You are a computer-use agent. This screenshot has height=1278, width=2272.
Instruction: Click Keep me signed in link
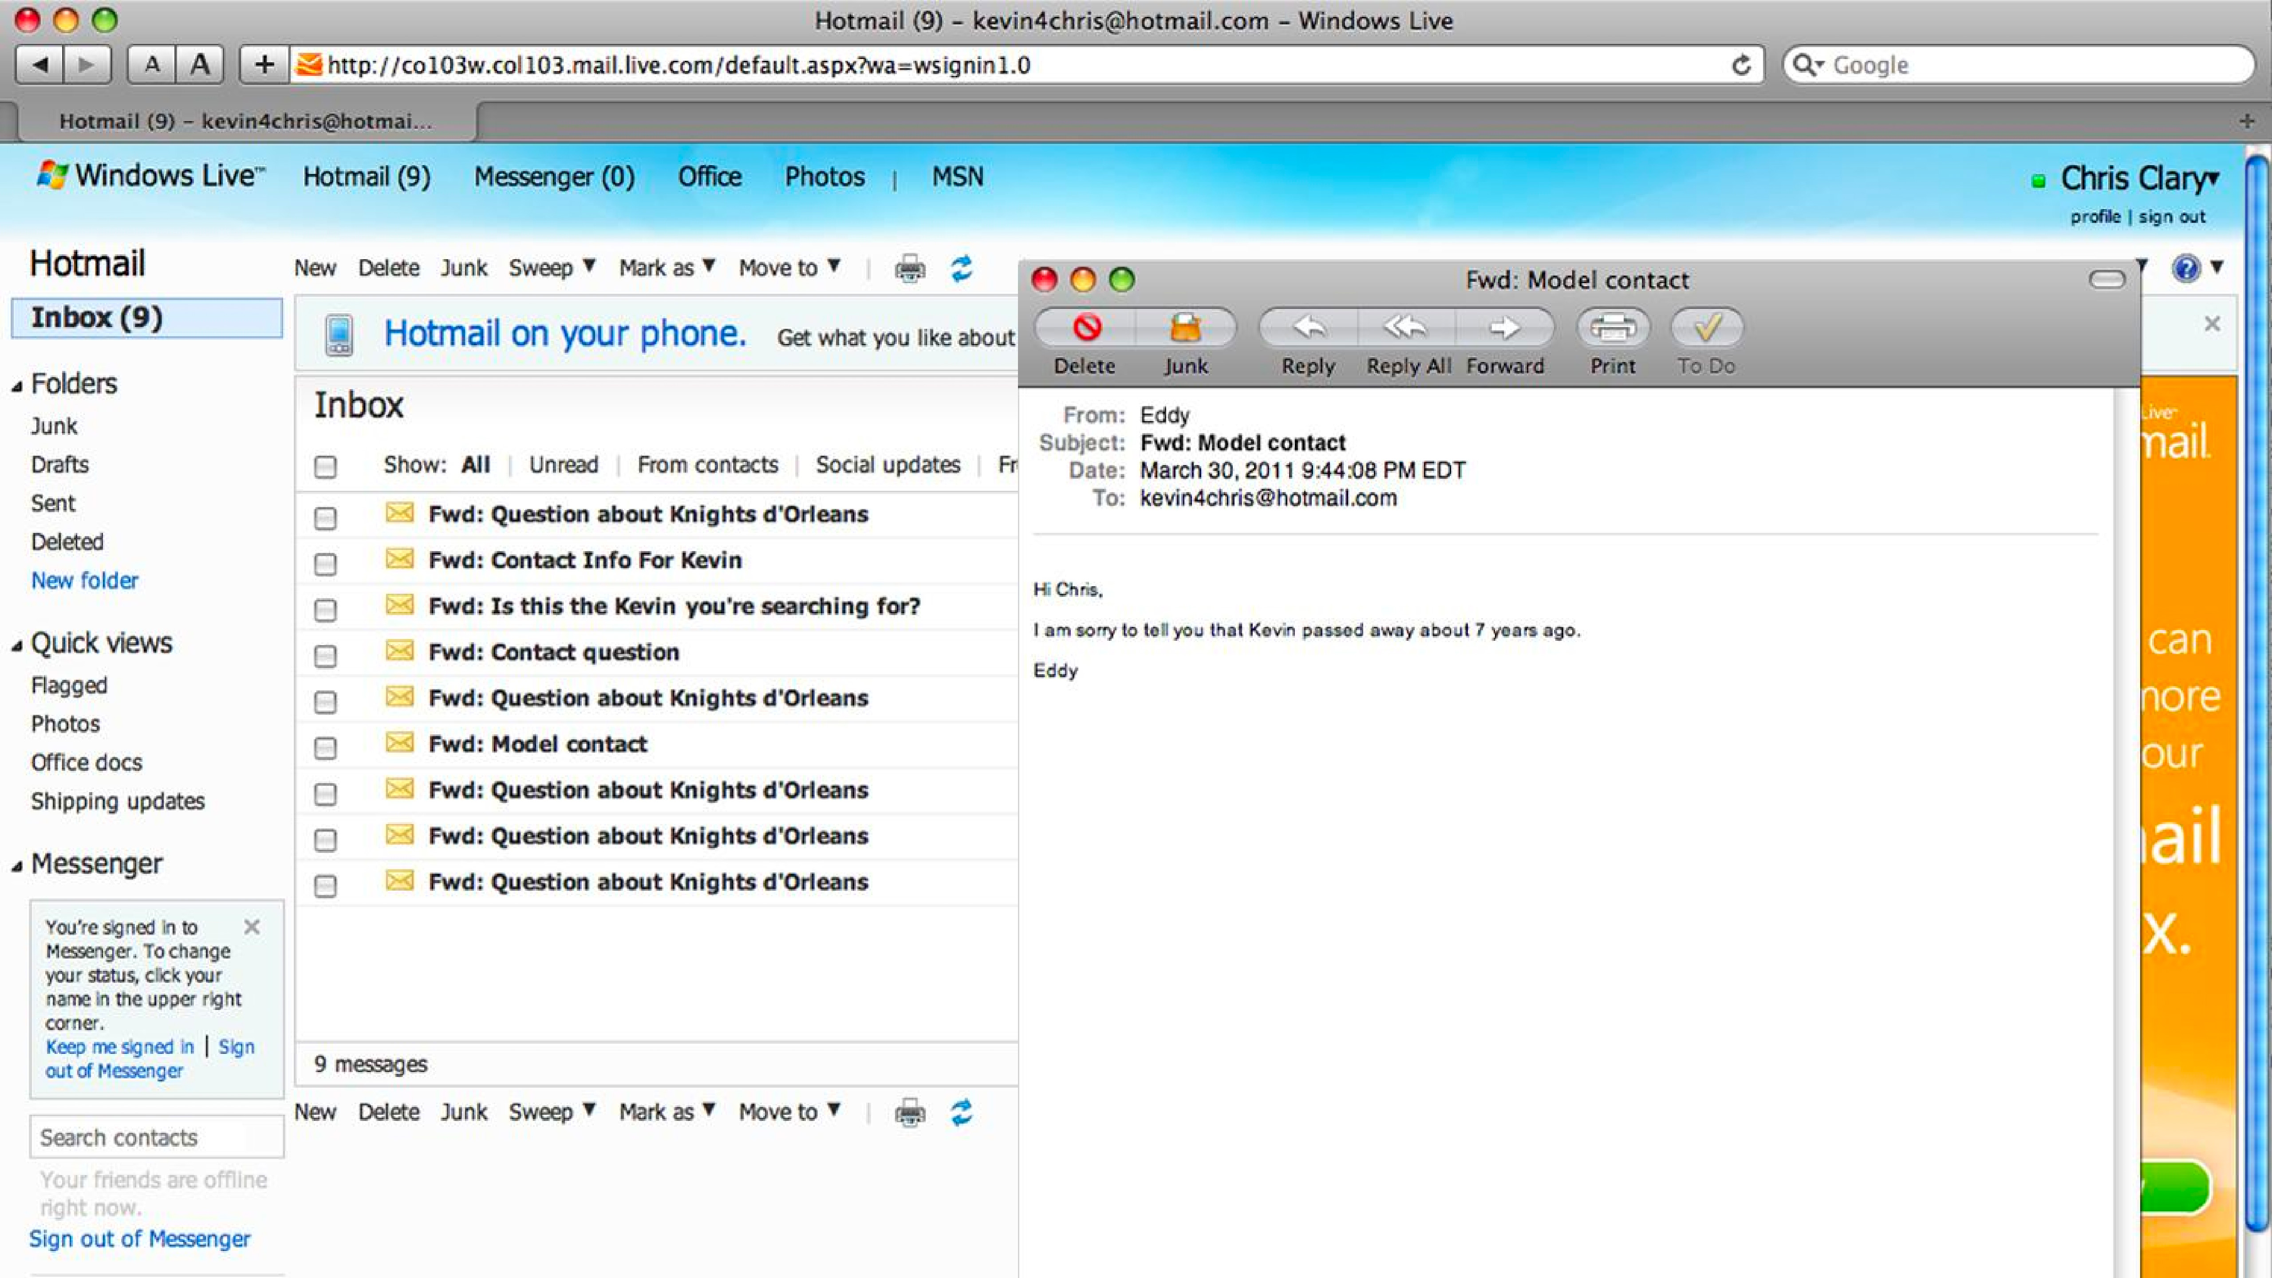pos(119,1047)
